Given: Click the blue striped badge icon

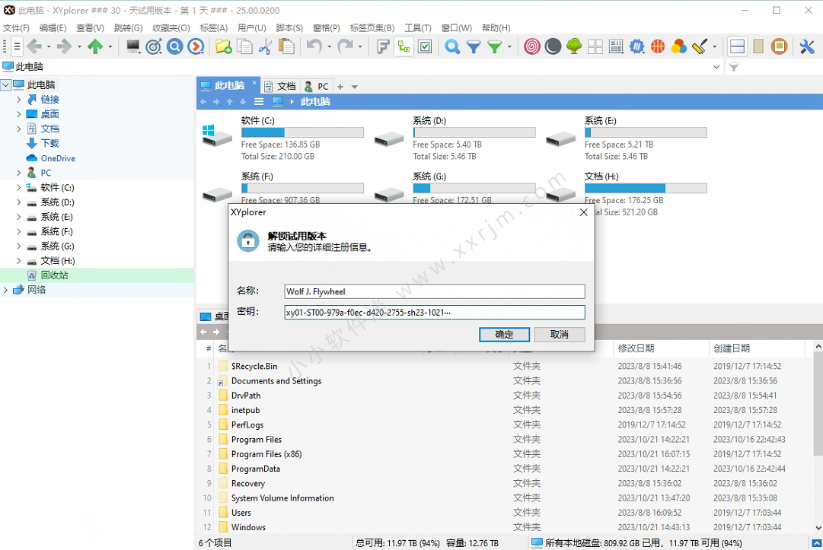Looking at the screenshot, I should click(636, 46).
